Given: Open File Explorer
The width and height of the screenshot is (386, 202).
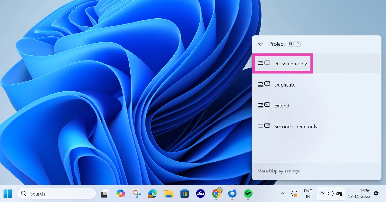Looking at the screenshot, I should (169, 194).
